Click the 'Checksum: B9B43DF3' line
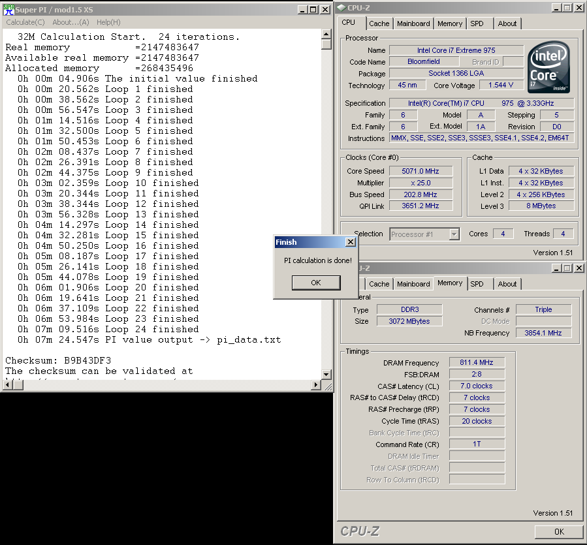This screenshot has height=545, width=587. pyautogui.click(x=58, y=360)
